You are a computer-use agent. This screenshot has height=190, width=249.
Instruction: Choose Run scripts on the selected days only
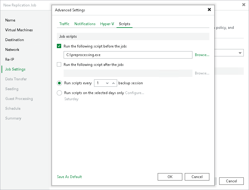[59, 93]
